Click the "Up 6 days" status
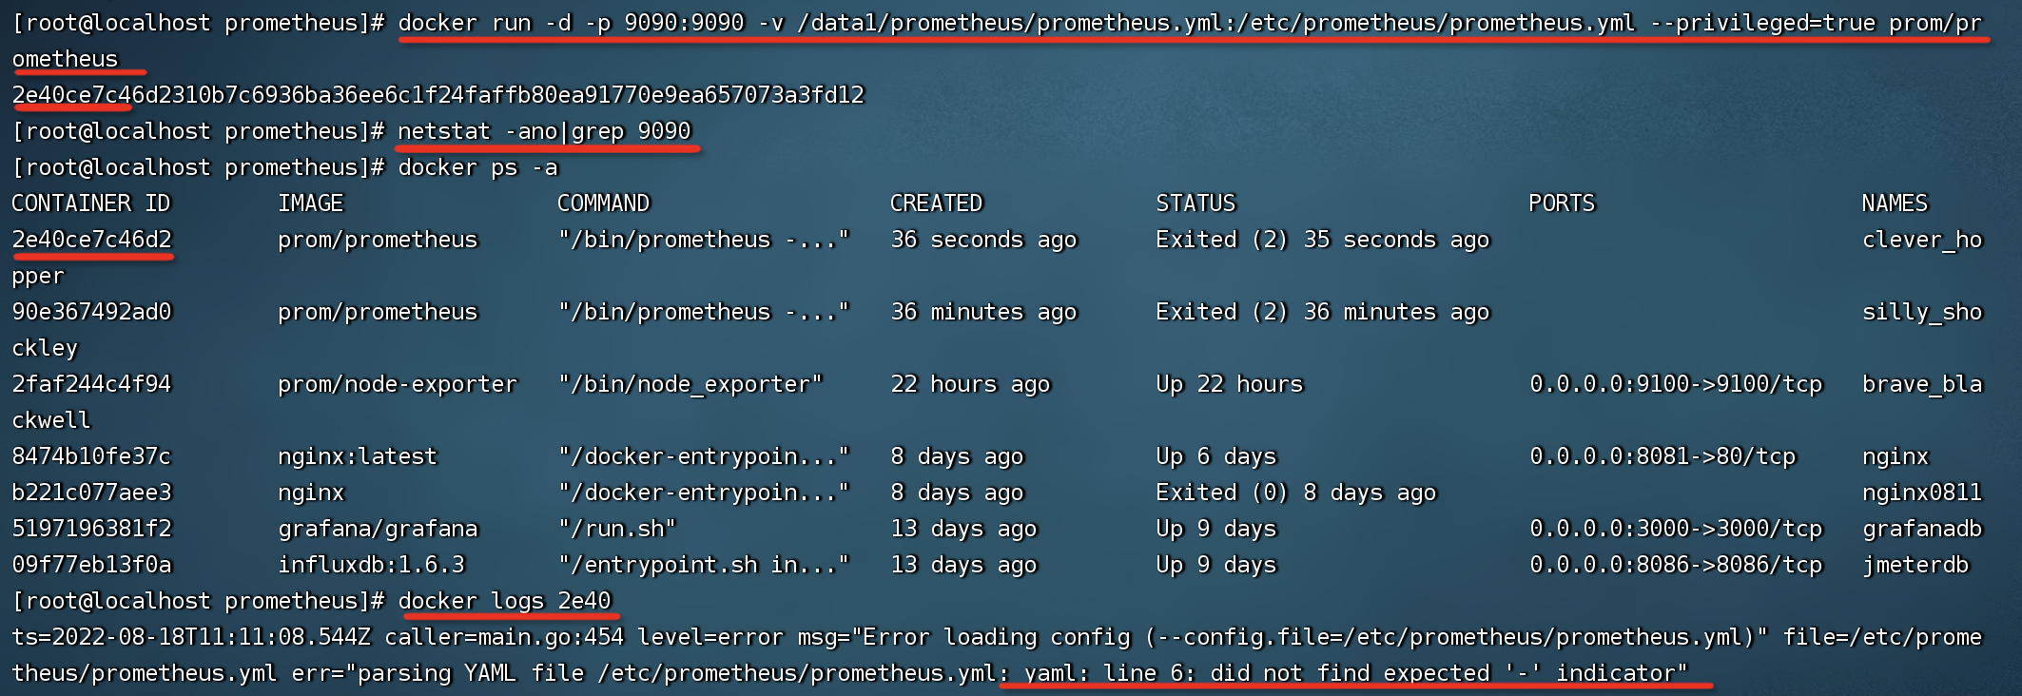 (x=1216, y=456)
